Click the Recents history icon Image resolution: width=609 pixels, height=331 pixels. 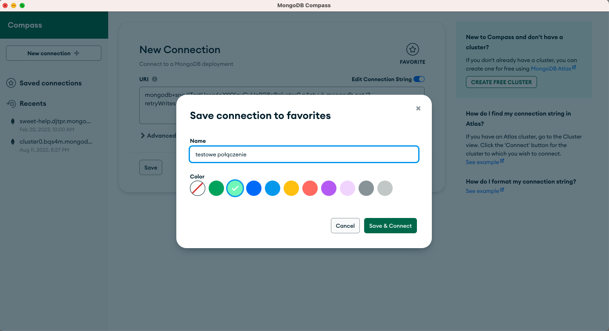tap(11, 104)
